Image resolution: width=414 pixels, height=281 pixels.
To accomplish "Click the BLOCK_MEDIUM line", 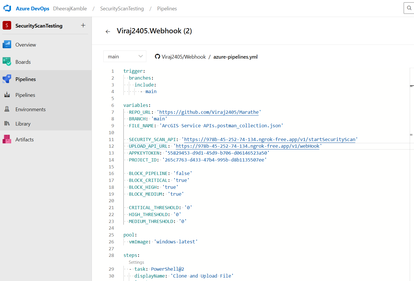I will (156, 194).
